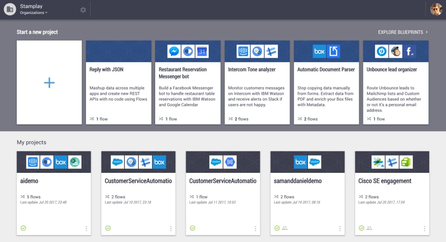
Task: Click the shared users icon on samanddanieldemo
Action: coord(285,228)
